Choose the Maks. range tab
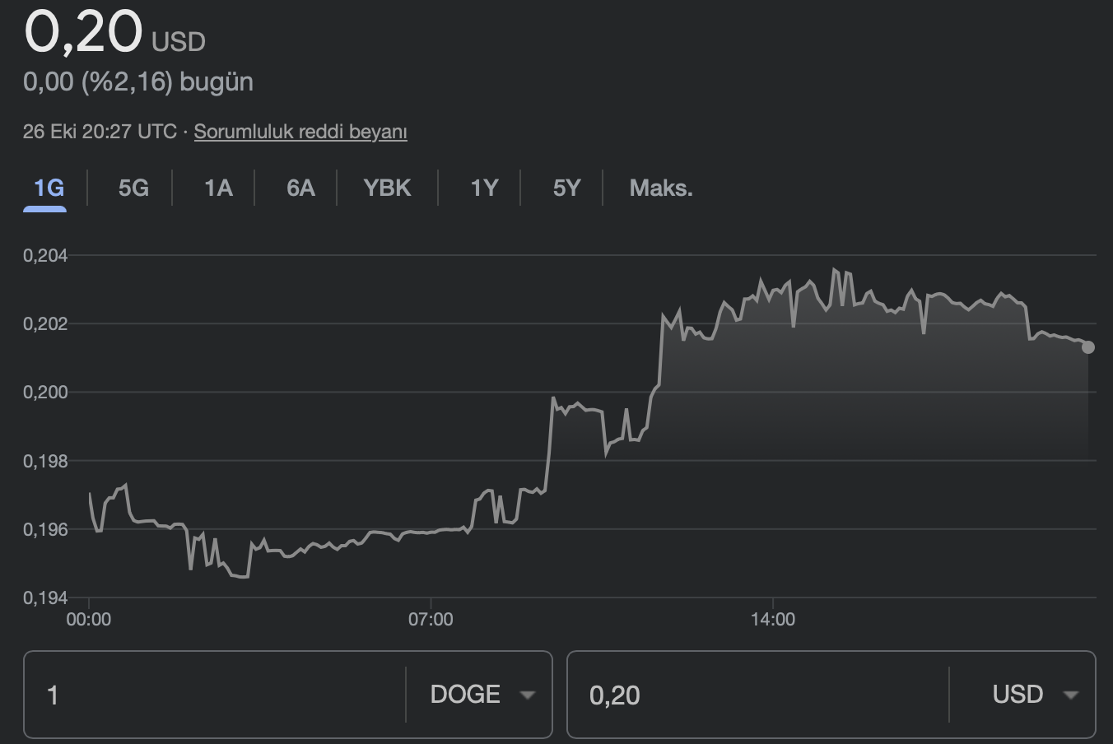The width and height of the screenshot is (1113, 744). (661, 188)
